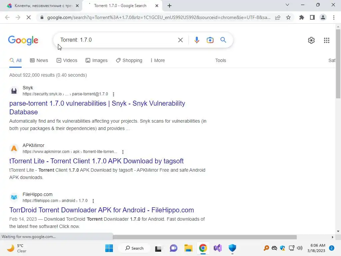The height and width of the screenshot is (256, 341).
Task: Click the taskbar Search box
Action: pos(134,248)
